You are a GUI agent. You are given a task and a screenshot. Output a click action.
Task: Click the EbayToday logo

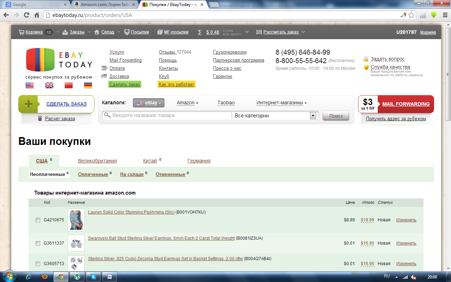[59, 60]
